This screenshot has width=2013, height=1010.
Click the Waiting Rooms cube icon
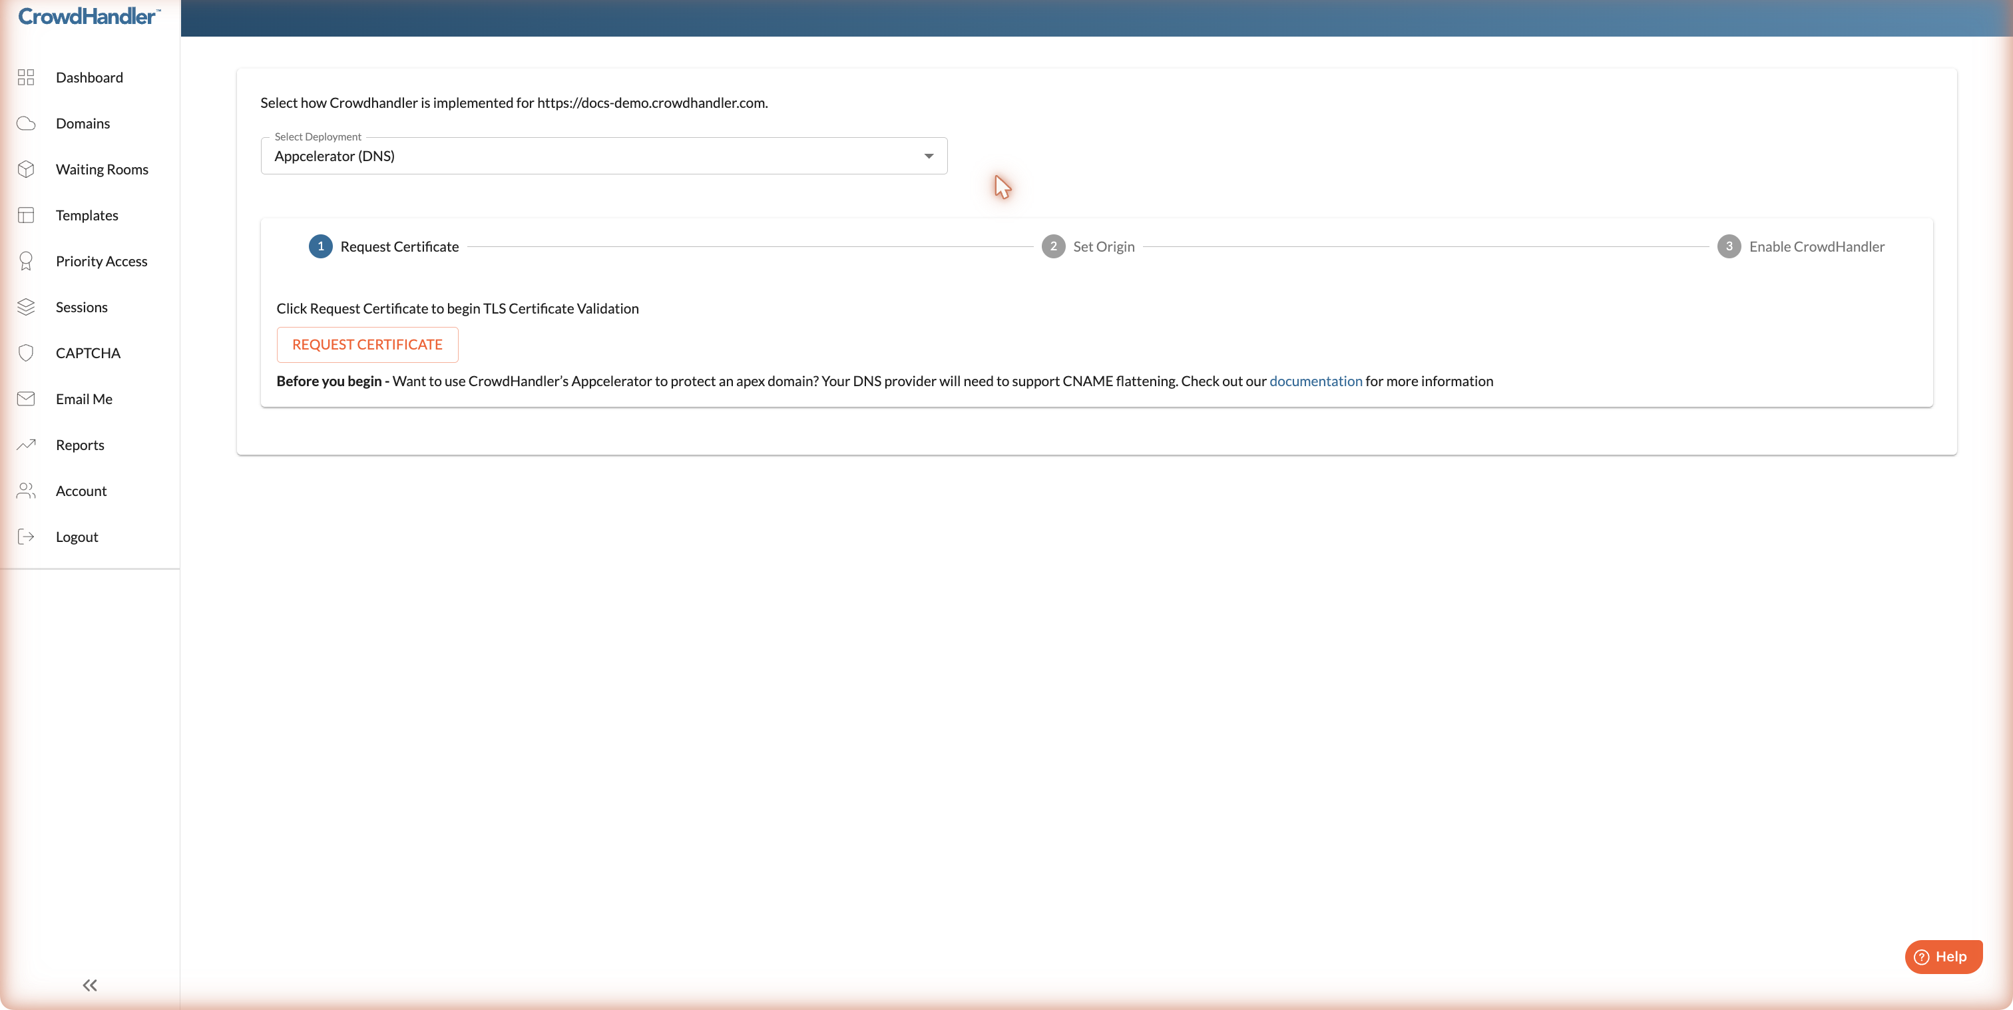point(26,169)
